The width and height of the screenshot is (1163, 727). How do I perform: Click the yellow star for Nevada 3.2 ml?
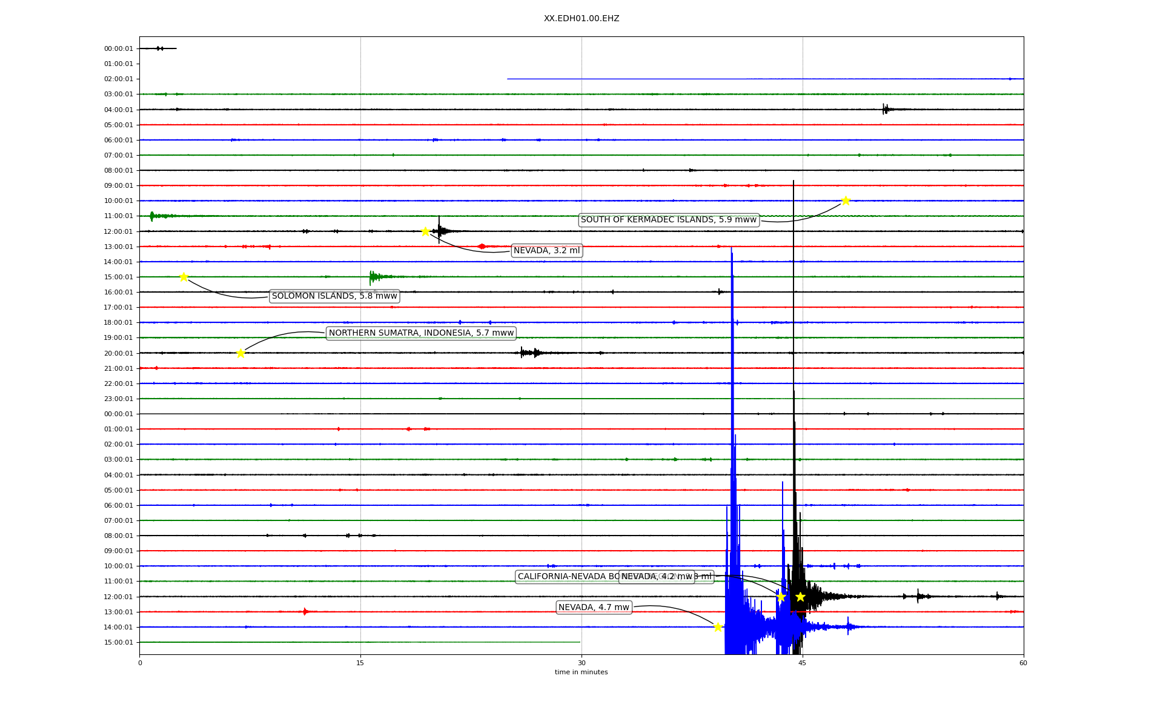coord(425,231)
